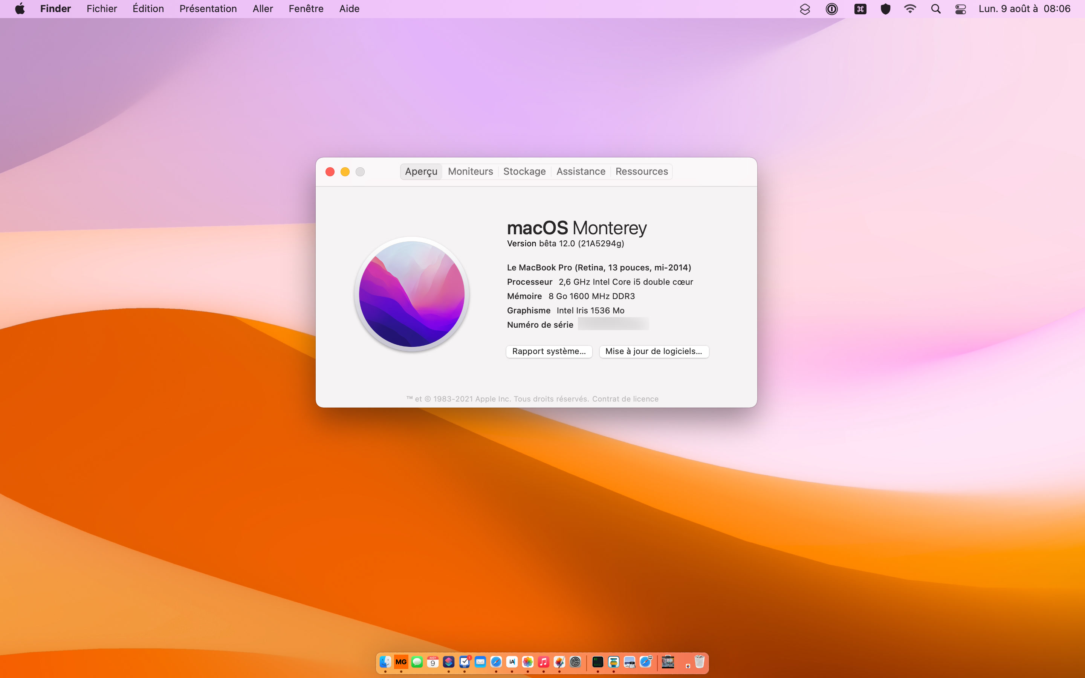The image size is (1085, 678).
Task: Open the Apple menu
Action: (x=20, y=9)
